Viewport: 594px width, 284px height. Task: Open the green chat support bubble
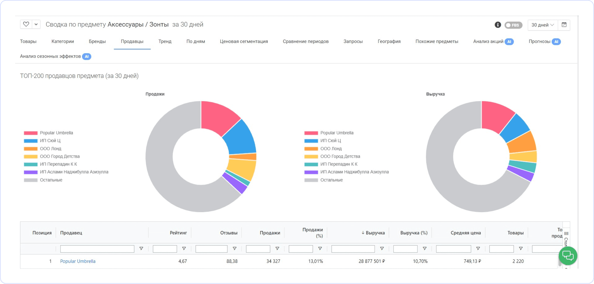pyautogui.click(x=568, y=256)
